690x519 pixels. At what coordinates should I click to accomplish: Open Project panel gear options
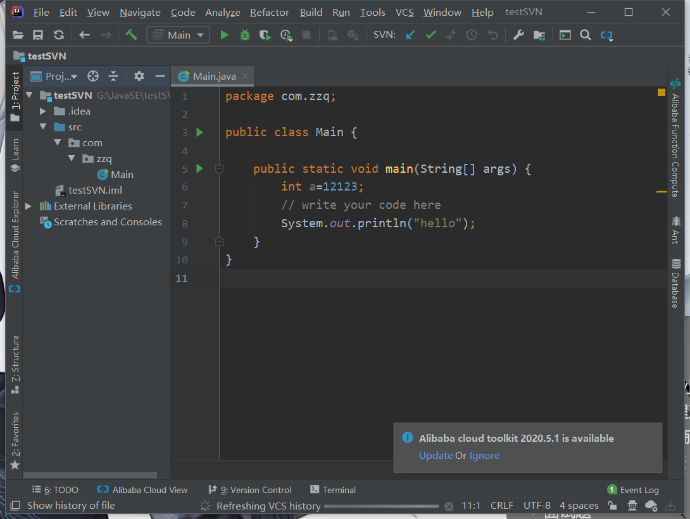pos(139,76)
